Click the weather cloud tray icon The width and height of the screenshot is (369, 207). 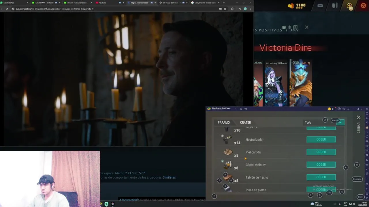312,204
